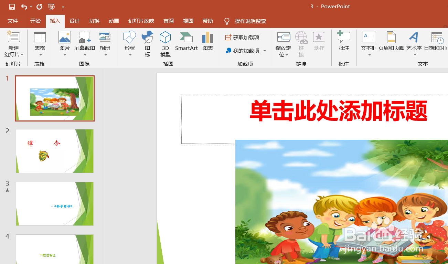This screenshot has width=448, height=264.
Task: Open the undo history dropdown arrow
Action: pyautogui.click(x=31, y=7)
